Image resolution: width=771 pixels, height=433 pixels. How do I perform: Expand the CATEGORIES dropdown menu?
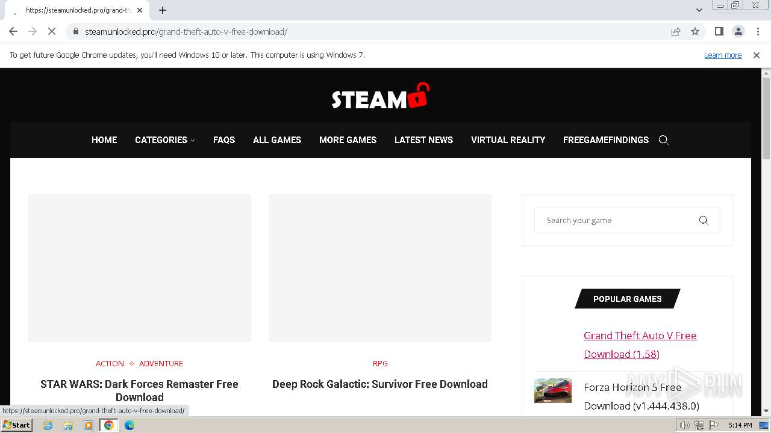164,140
